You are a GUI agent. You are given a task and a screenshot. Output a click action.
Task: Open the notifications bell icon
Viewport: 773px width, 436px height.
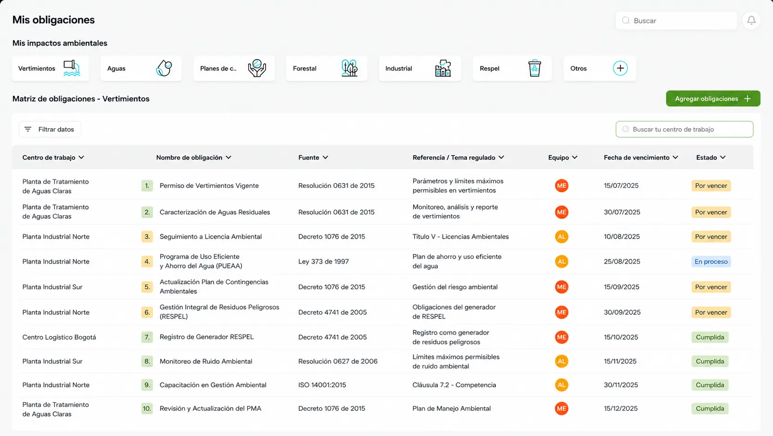751,20
